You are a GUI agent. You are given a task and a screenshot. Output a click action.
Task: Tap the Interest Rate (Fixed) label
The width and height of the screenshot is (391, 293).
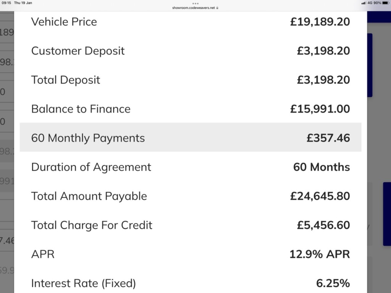84,283
